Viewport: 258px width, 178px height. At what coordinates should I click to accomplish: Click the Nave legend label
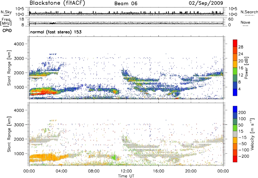pos(245,22)
